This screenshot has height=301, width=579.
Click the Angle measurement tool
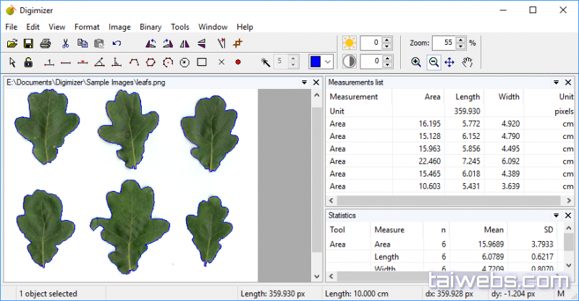[99, 62]
